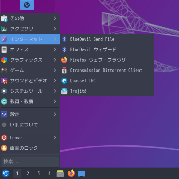Switch to workspace 3
The image size is (179, 179).
tap(39, 173)
